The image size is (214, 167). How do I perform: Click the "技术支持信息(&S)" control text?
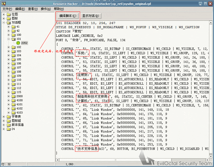coord(91,149)
